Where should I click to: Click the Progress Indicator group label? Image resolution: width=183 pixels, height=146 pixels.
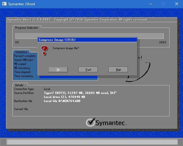pyautogui.click(x=27, y=28)
